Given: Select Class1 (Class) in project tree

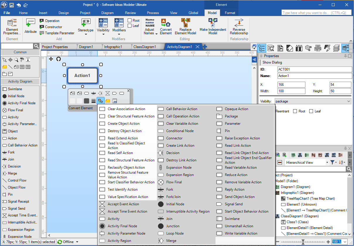Looking at the screenshot, I should pyautogui.click(x=294, y=222).
